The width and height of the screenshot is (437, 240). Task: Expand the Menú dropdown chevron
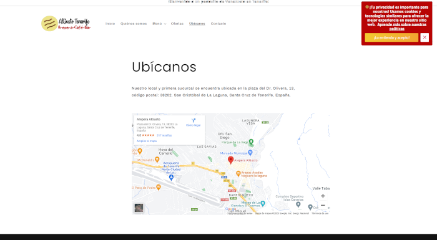pyautogui.click(x=165, y=24)
